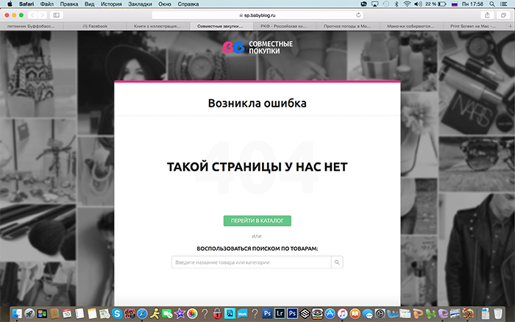
Task: Open Launchpad rocket icon in dock
Action: click(29, 314)
